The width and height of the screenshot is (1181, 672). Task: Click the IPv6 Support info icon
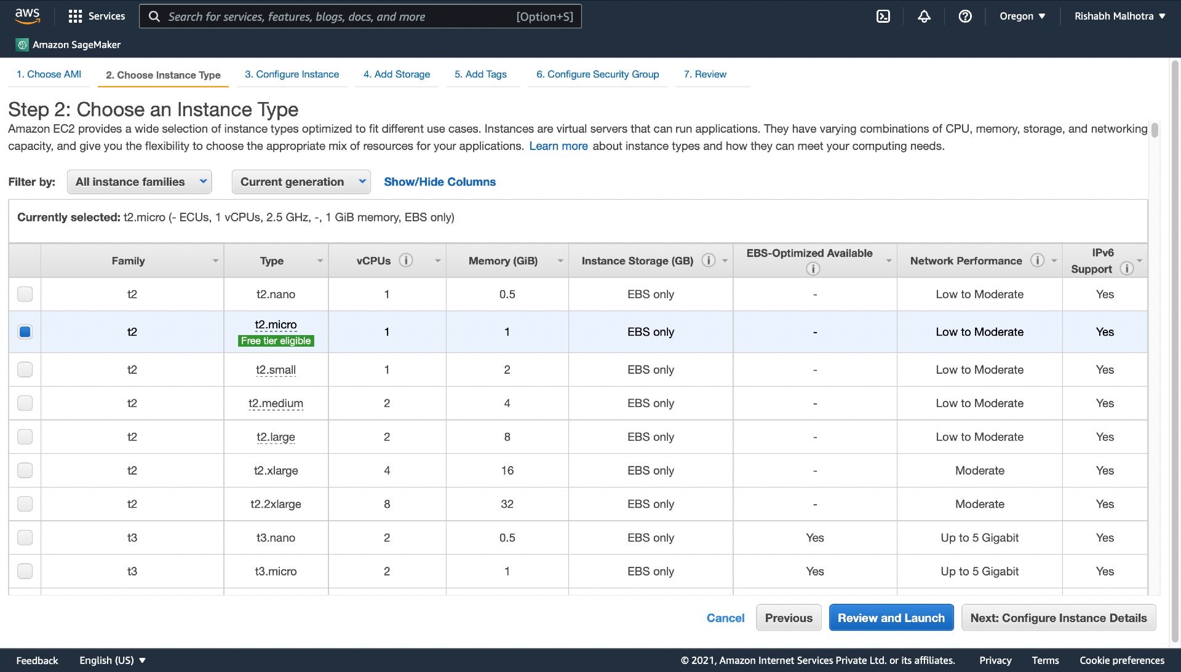(x=1126, y=269)
